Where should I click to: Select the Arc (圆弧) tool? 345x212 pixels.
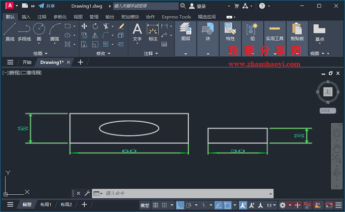pos(55,32)
